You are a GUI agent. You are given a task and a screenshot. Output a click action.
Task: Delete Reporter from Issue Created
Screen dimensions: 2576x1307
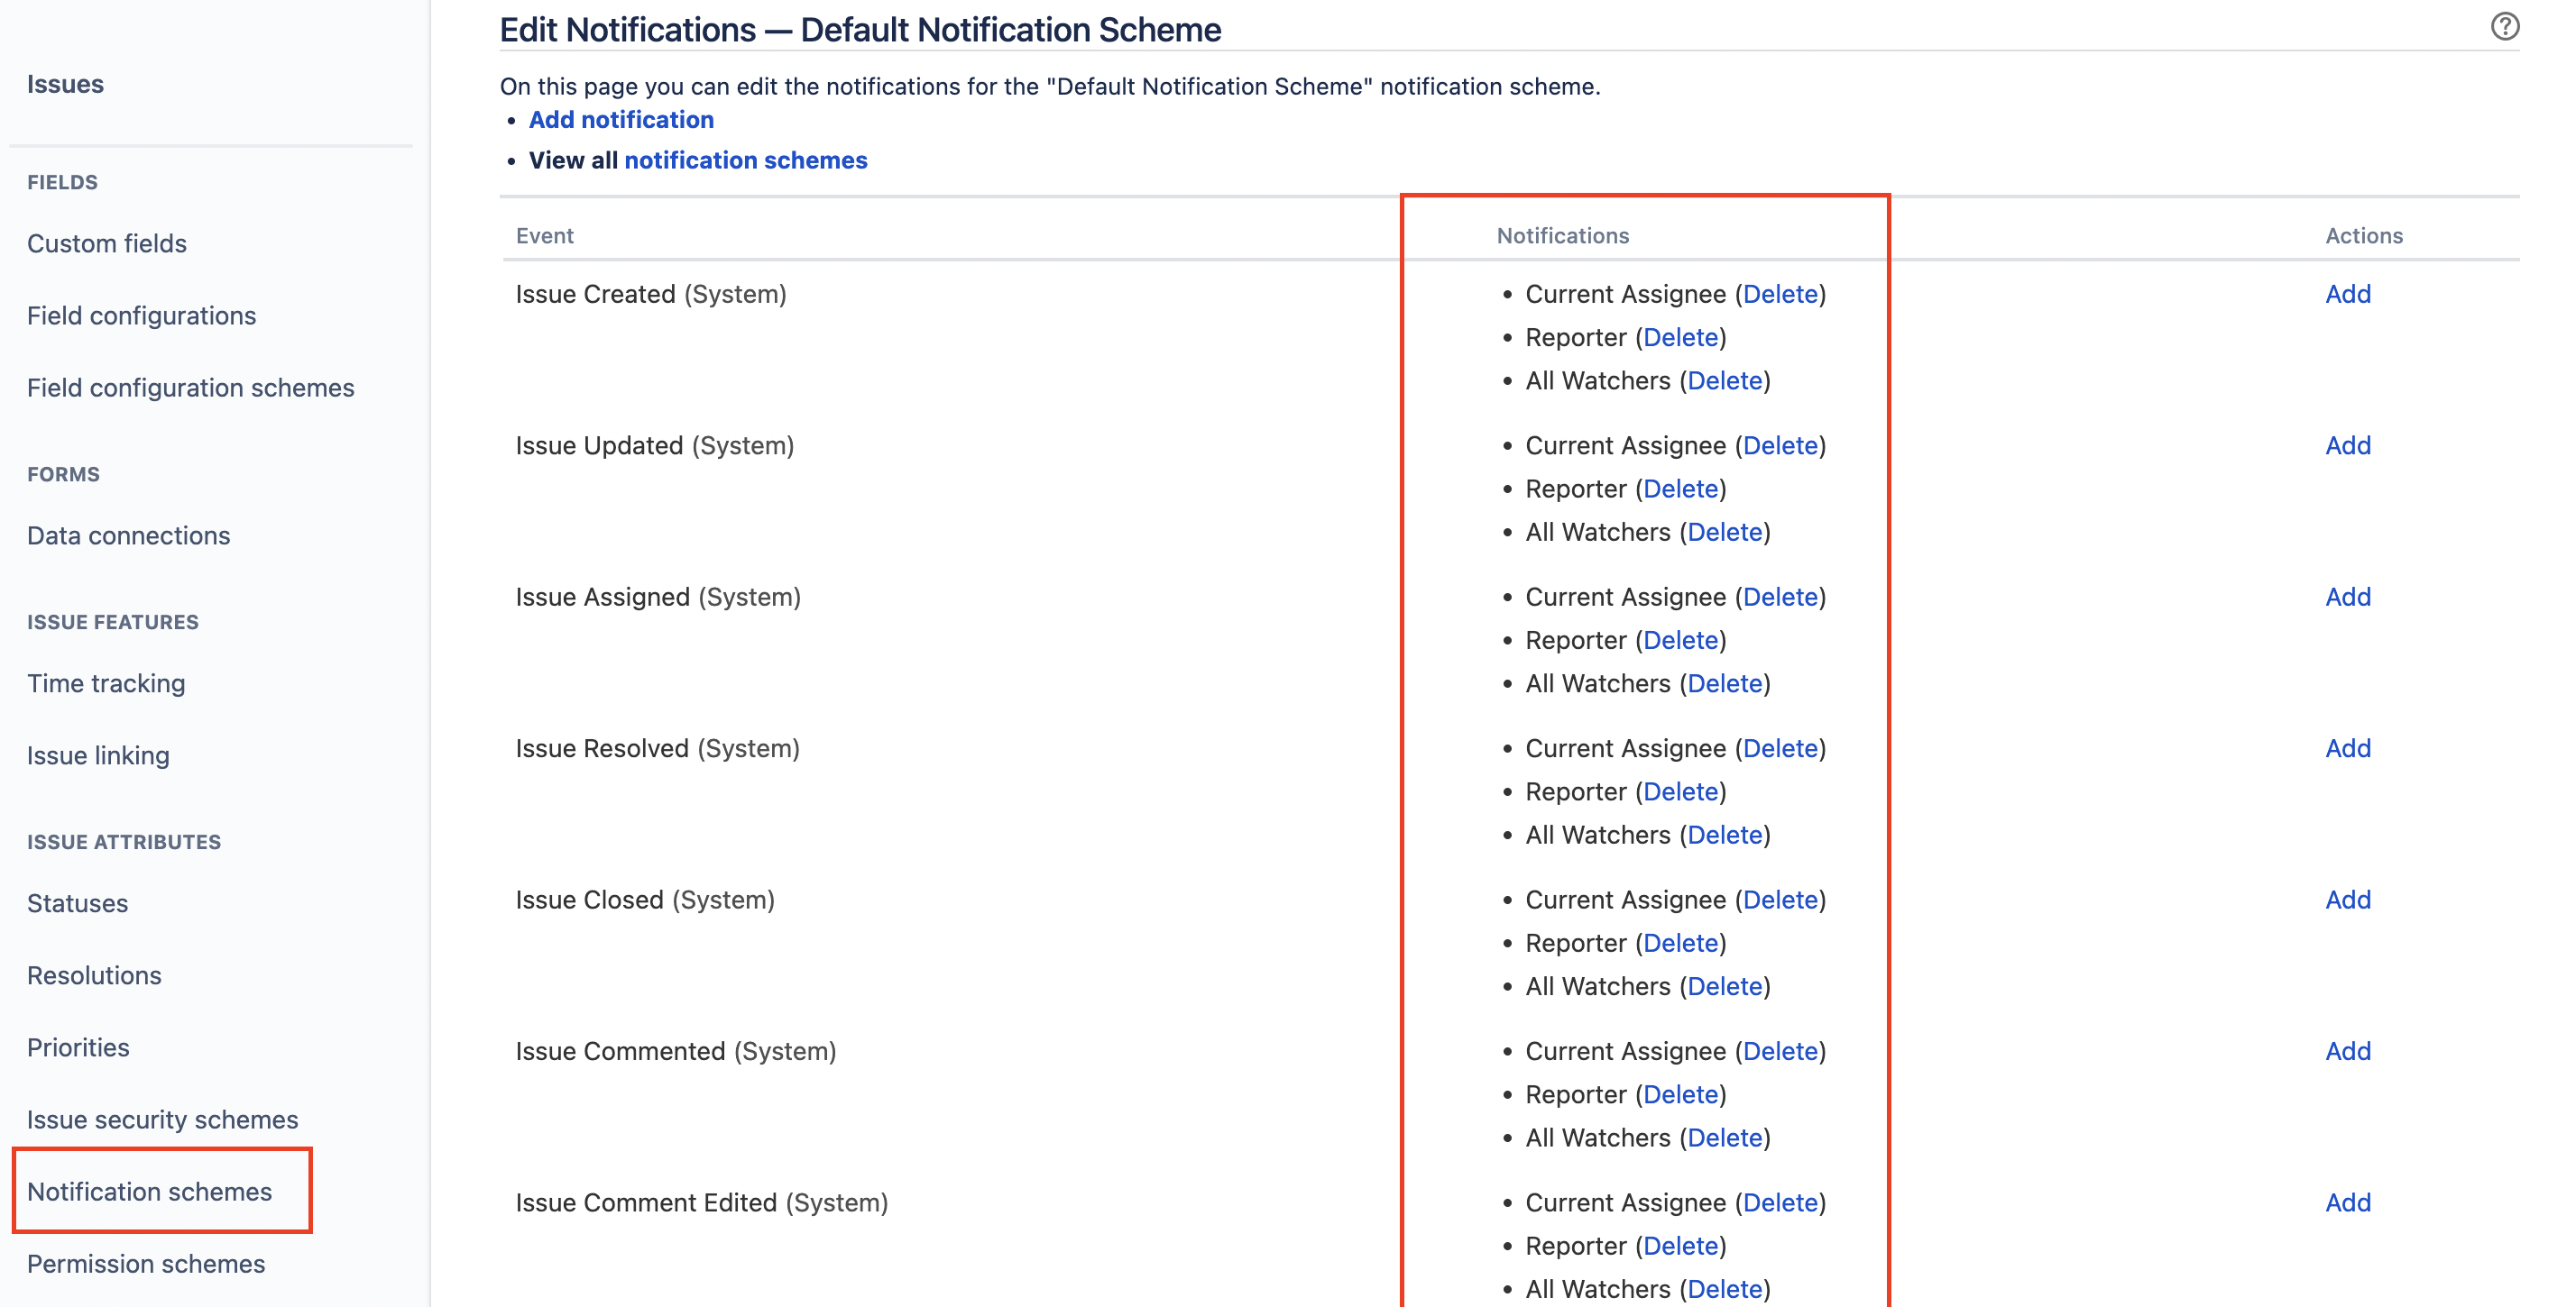pyautogui.click(x=1681, y=338)
